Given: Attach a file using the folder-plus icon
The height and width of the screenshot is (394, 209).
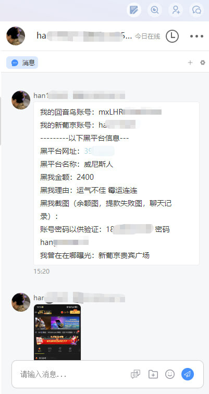Looking at the screenshot, I should click(153, 374).
